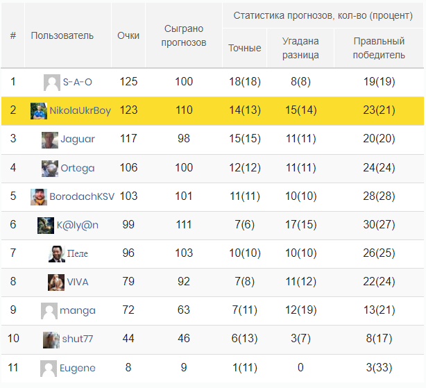Click the Точные column header
The height and width of the screenshot is (388, 426).
245,48
